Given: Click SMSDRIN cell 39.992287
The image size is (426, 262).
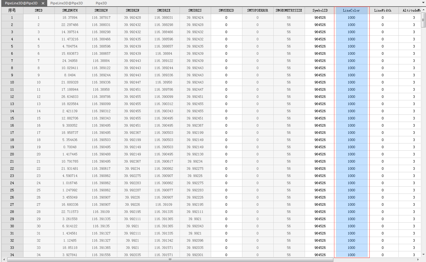Looking at the screenshot, I should [x=133, y=190].
